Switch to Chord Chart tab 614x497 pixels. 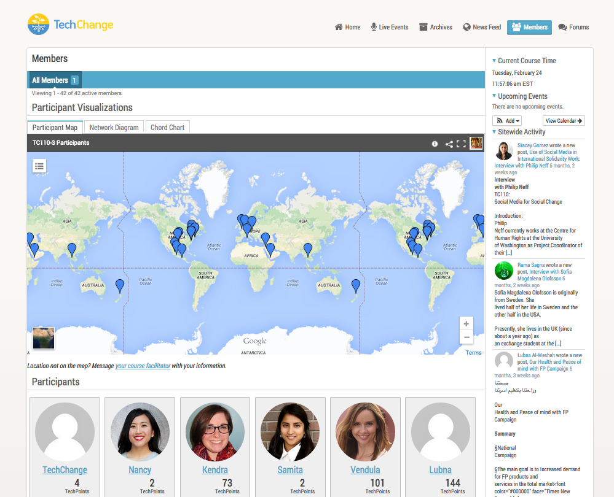point(168,128)
